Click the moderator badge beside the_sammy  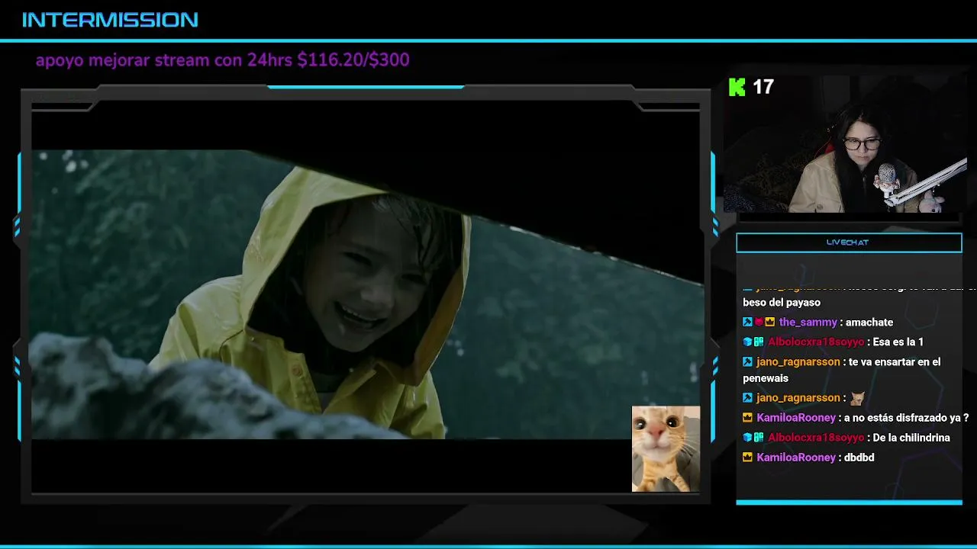coord(747,323)
